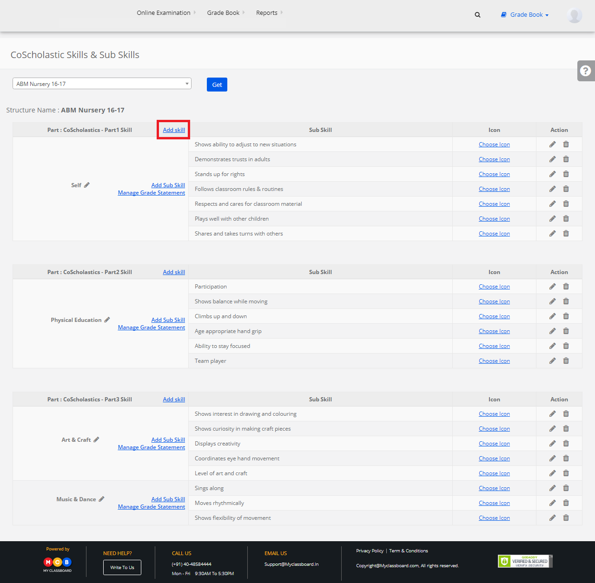595x583 pixels.
Task: Click the Get button
Action: tap(217, 85)
